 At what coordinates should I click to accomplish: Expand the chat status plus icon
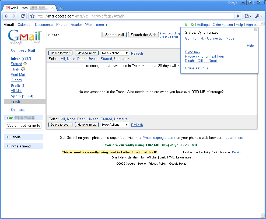pos(7,118)
